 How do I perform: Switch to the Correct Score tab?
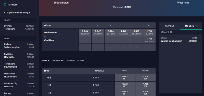[x=75, y=60]
